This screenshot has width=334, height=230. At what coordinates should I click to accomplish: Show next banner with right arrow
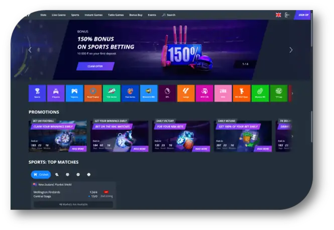(x=291, y=50)
